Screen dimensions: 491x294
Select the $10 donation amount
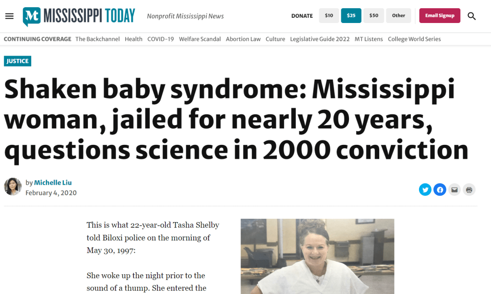tap(329, 16)
